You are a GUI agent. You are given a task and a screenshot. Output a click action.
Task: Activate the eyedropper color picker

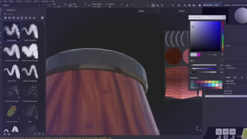(222, 54)
